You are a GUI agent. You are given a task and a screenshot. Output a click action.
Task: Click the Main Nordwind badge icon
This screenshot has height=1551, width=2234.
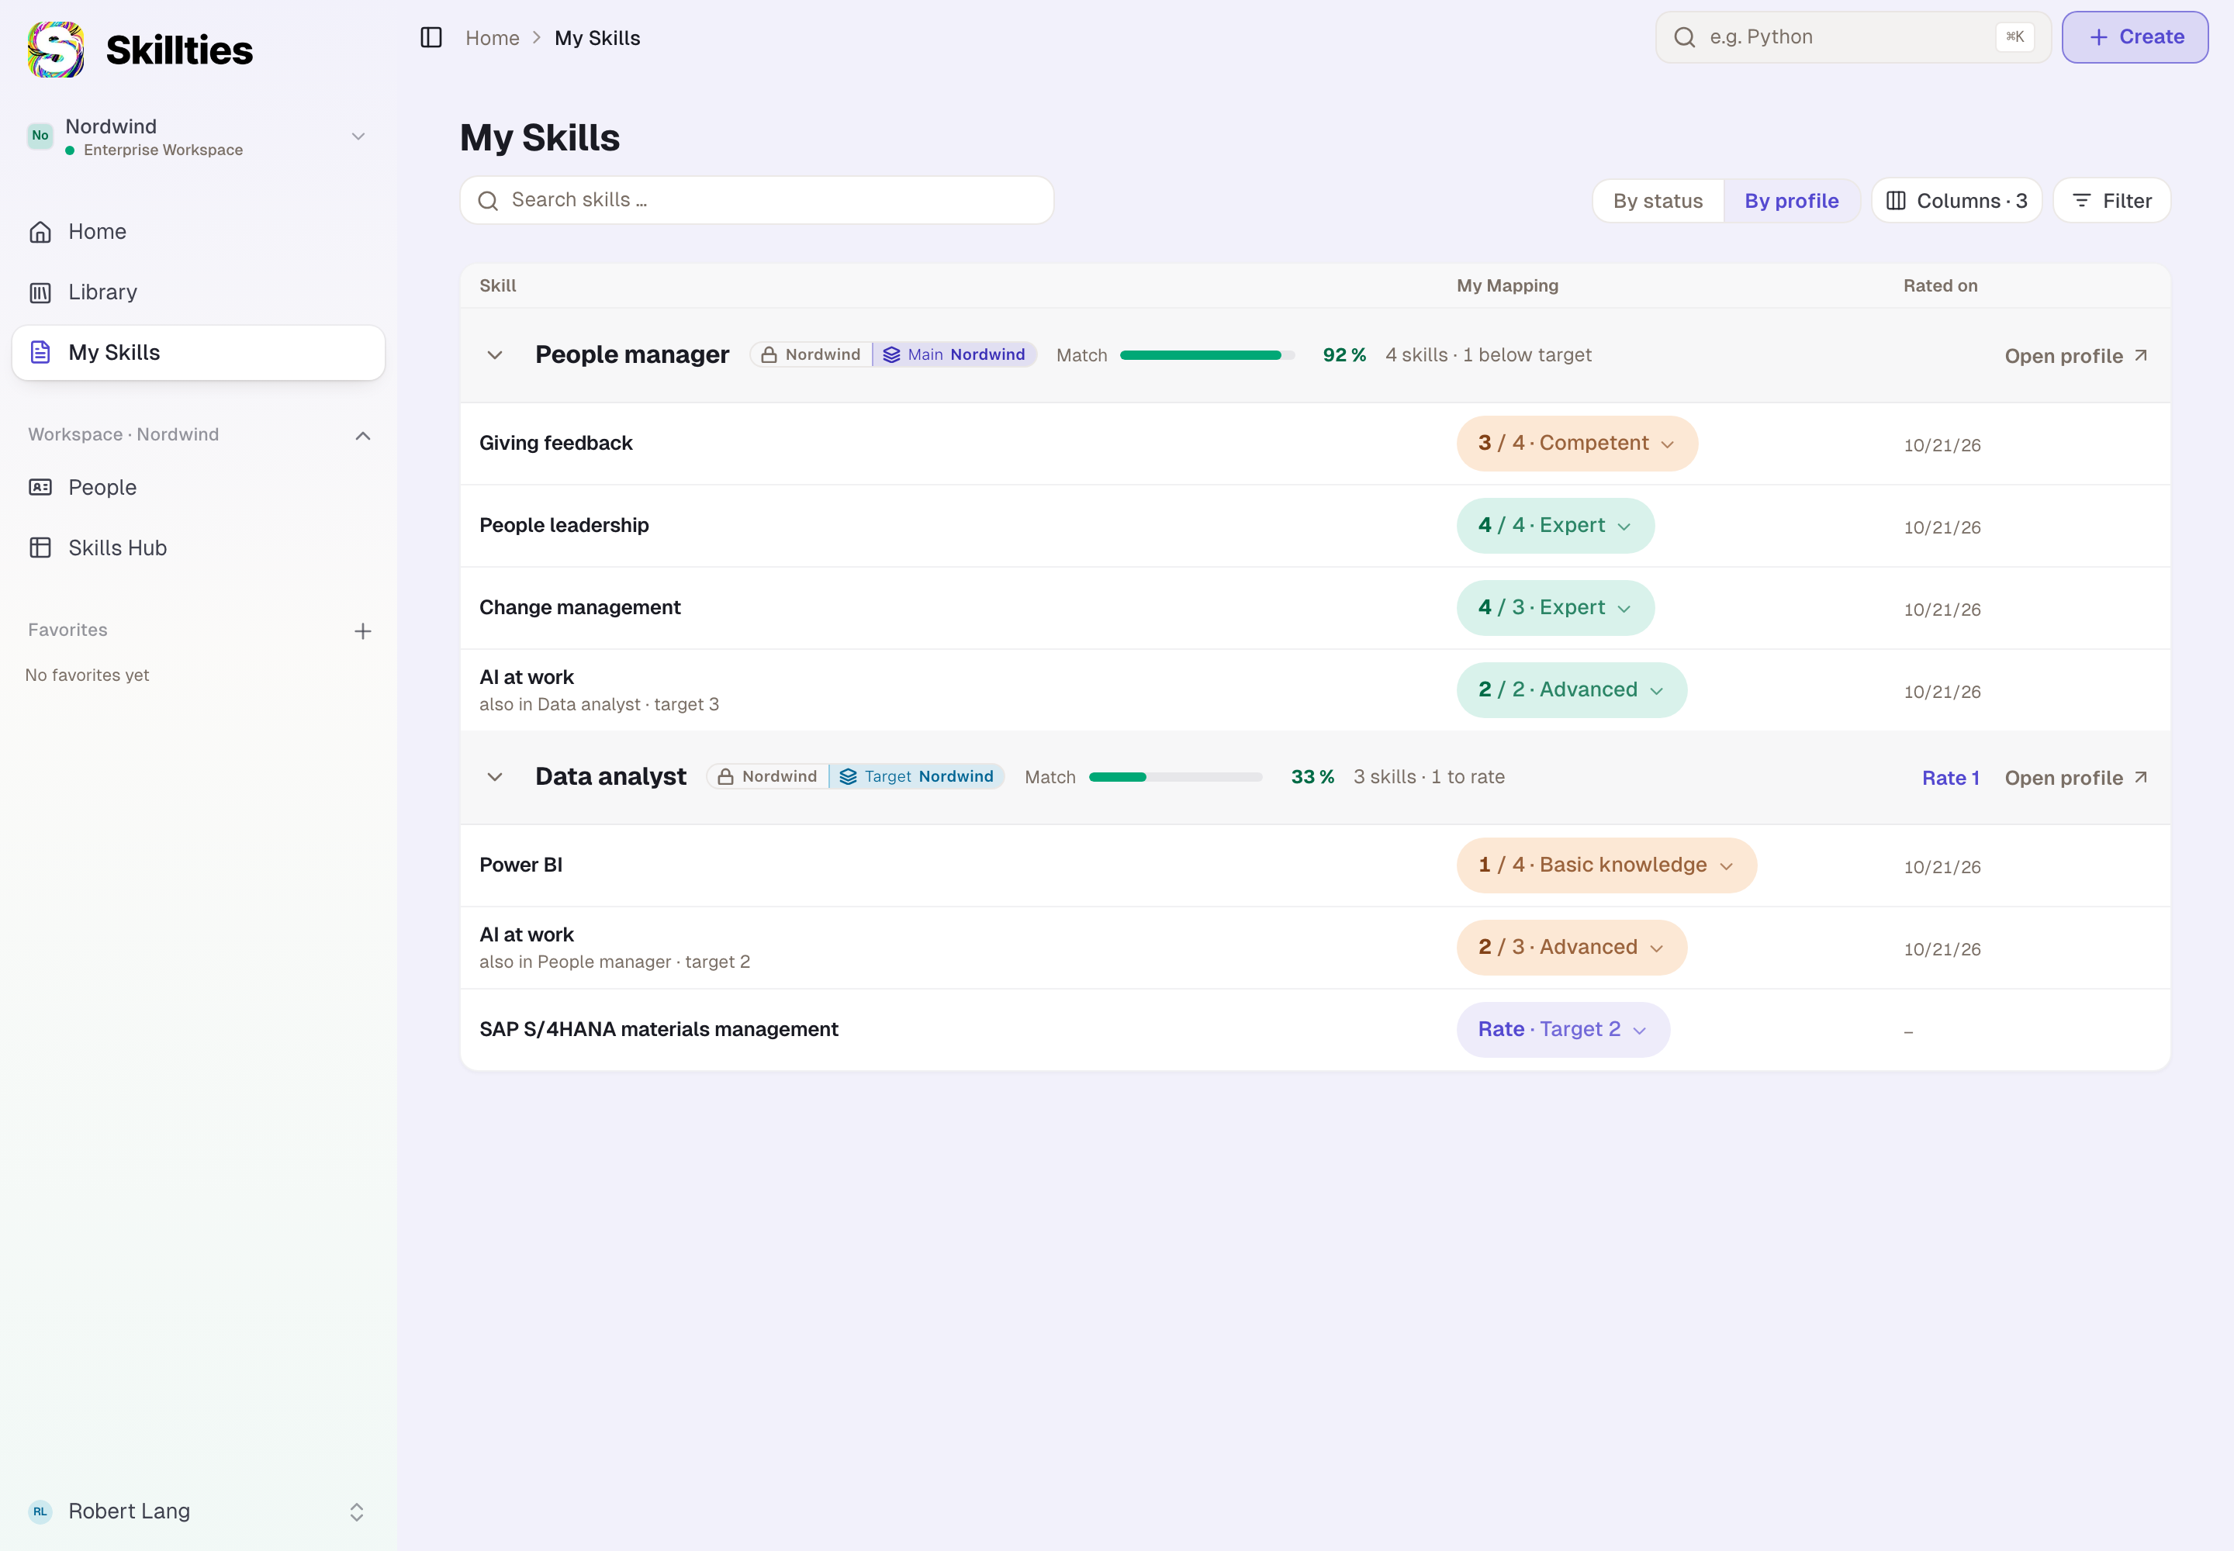click(x=891, y=354)
